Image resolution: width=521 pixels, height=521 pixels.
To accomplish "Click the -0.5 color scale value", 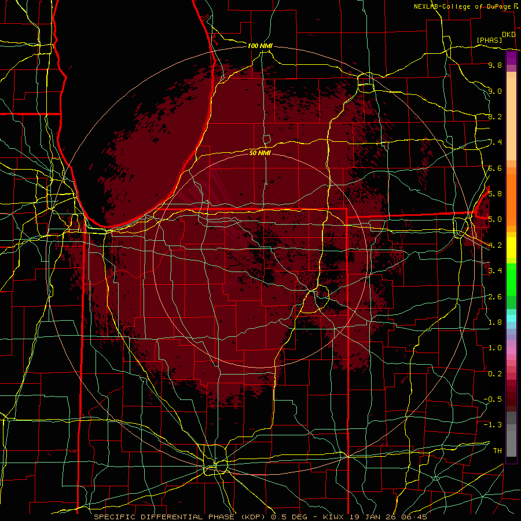I will pyautogui.click(x=493, y=399).
